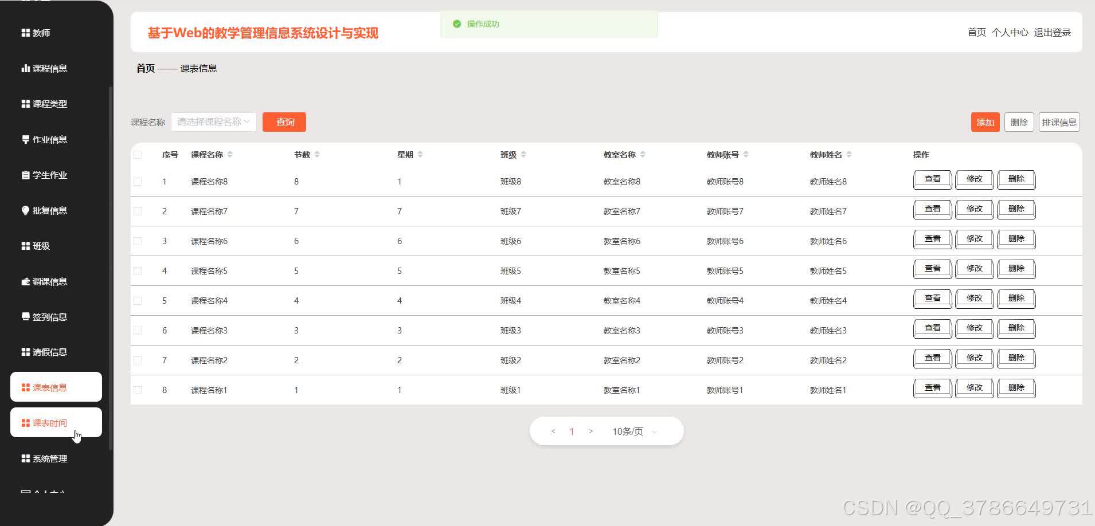Viewport: 1095px width, 526px height.
Task: Click the 批复信息 bulb icon
Action: (x=25, y=210)
